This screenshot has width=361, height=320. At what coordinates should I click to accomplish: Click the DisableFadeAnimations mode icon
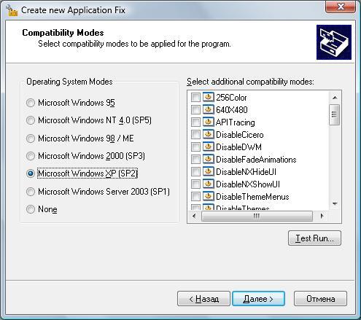click(208, 159)
